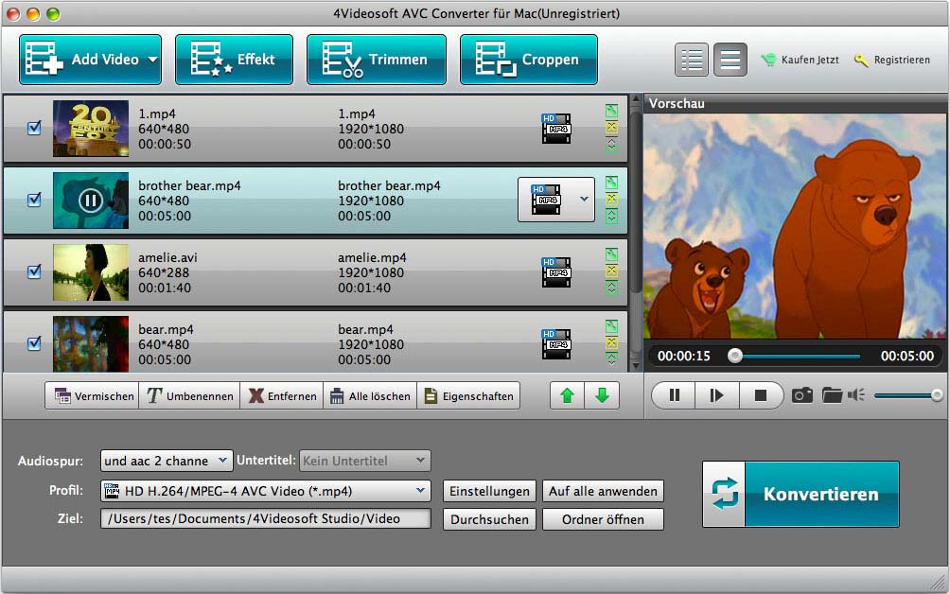Open the Effekt toolbar item
This screenshot has width=950, height=594.
pyautogui.click(x=234, y=60)
